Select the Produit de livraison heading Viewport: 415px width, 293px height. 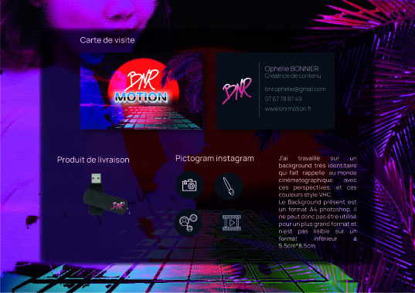click(x=94, y=160)
